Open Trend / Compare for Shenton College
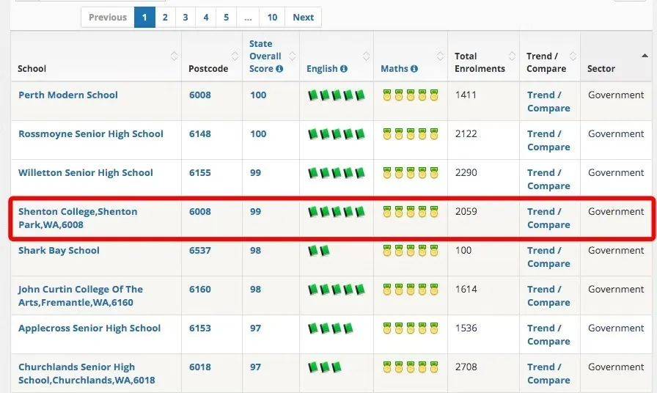 coord(548,218)
